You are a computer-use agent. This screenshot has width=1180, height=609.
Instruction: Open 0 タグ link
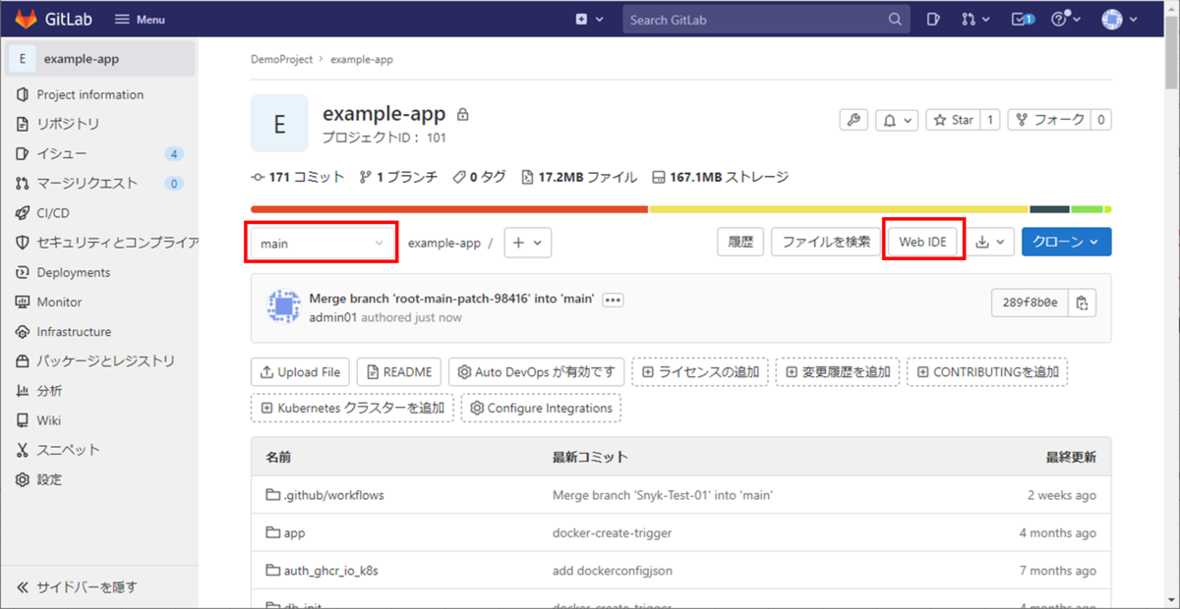(x=479, y=178)
